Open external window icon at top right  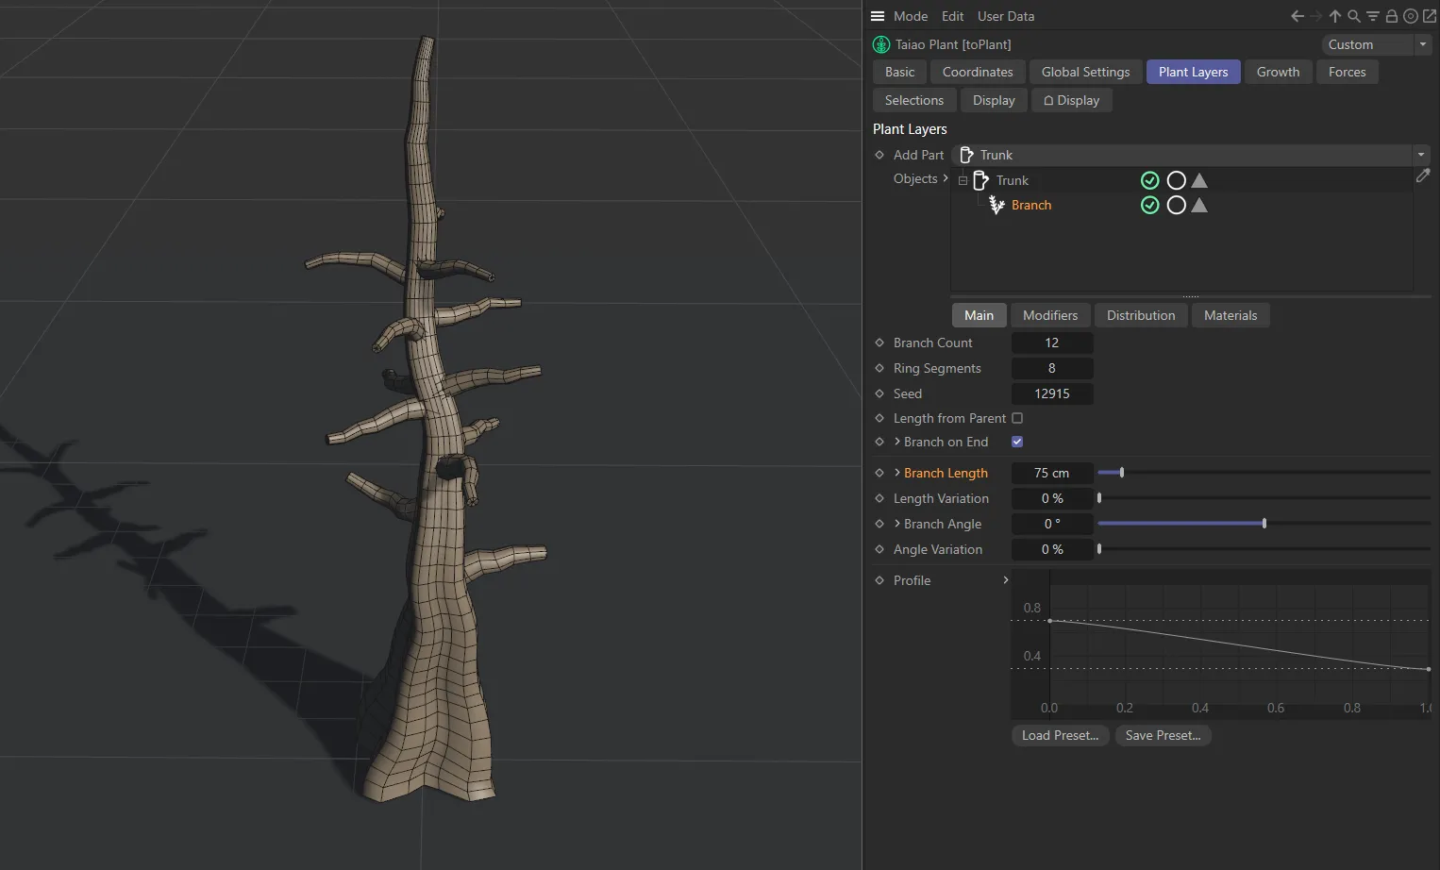point(1429,16)
